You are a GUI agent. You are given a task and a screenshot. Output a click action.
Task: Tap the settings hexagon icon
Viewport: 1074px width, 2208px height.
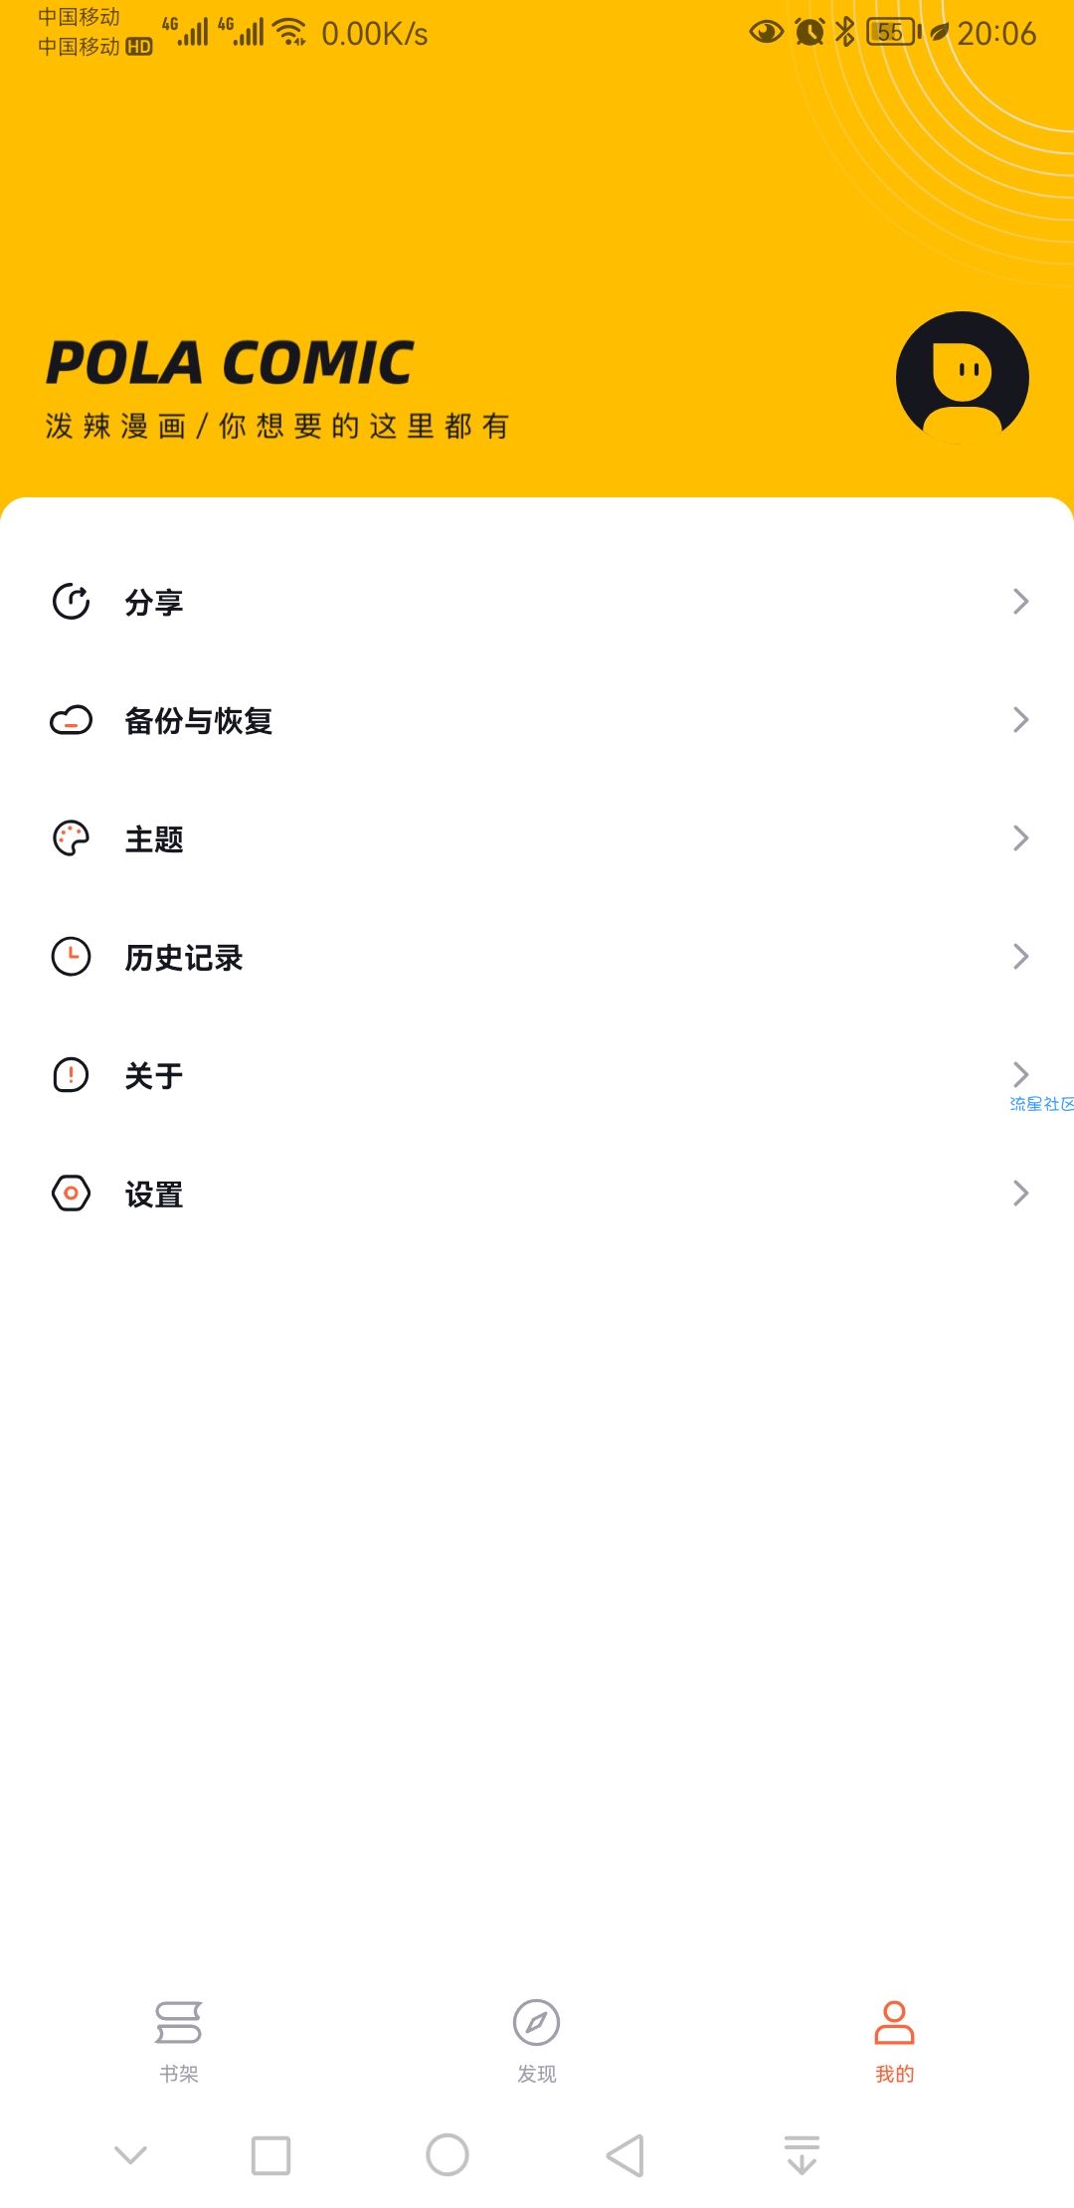click(71, 1193)
